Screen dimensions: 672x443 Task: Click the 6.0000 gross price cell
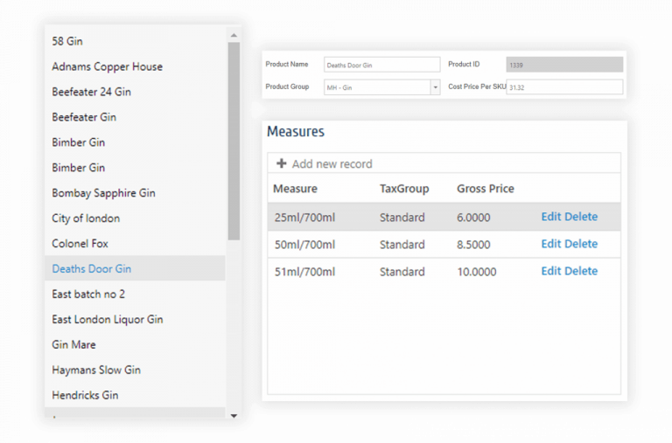click(473, 218)
